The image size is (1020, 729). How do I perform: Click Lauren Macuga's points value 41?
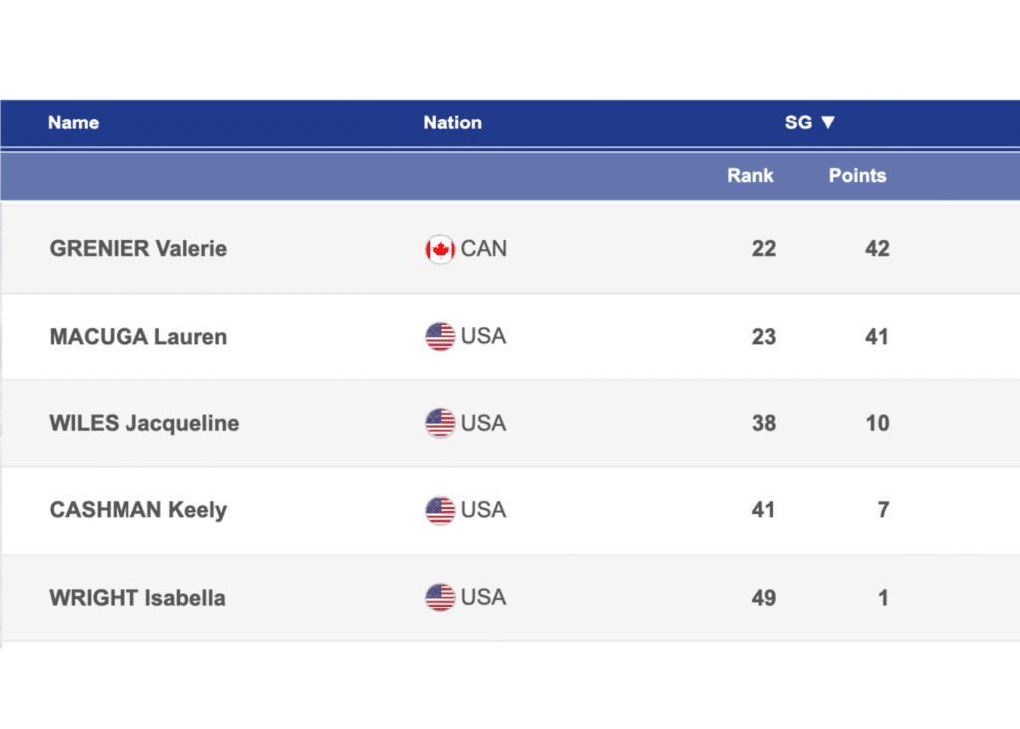point(877,337)
